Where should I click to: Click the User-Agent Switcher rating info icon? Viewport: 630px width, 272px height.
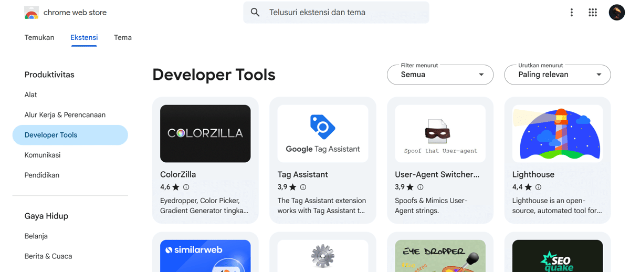[x=420, y=187]
